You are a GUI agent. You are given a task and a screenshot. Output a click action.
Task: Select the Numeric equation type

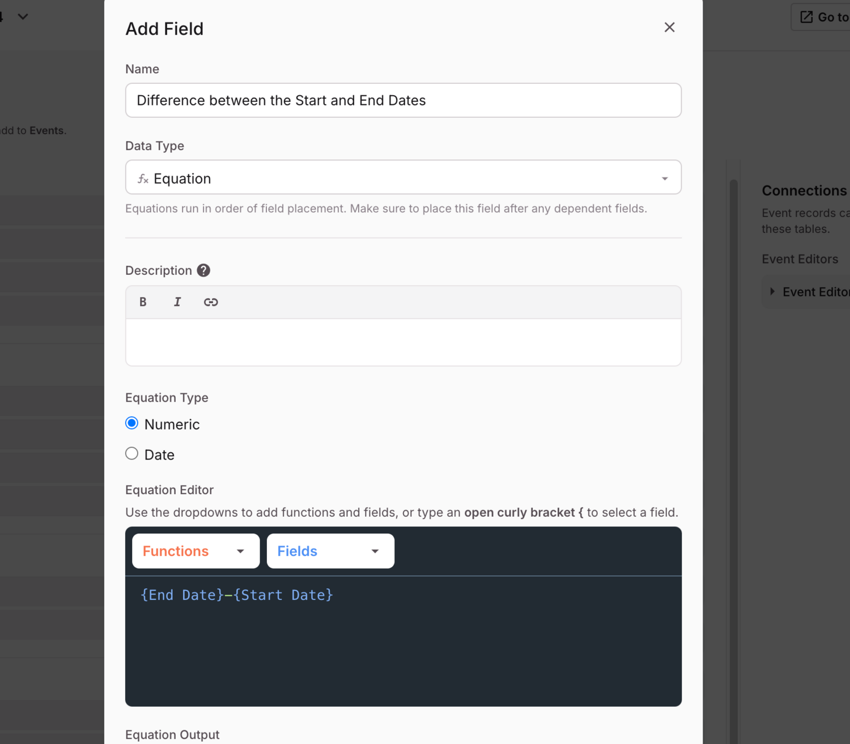pyautogui.click(x=132, y=423)
